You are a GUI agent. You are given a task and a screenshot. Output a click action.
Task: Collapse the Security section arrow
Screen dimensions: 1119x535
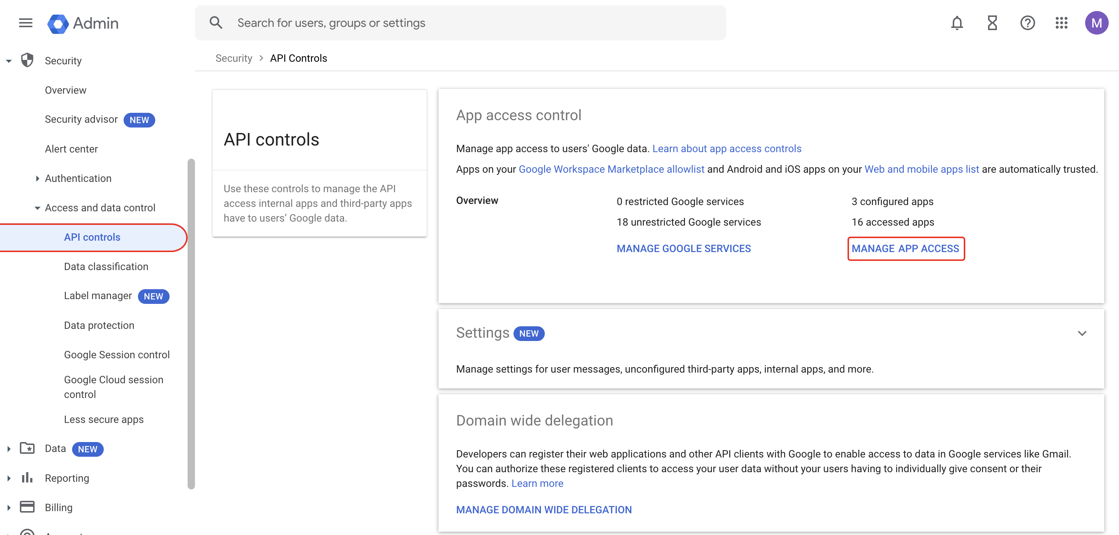click(9, 61)
